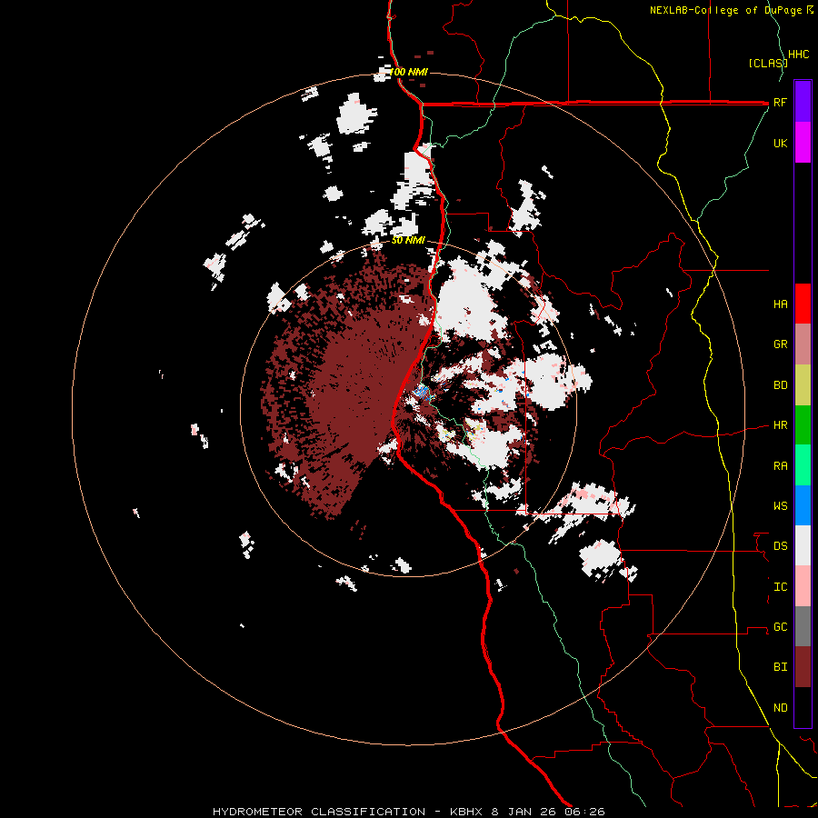Click the KBHX radar site identifier

(467, 812)
